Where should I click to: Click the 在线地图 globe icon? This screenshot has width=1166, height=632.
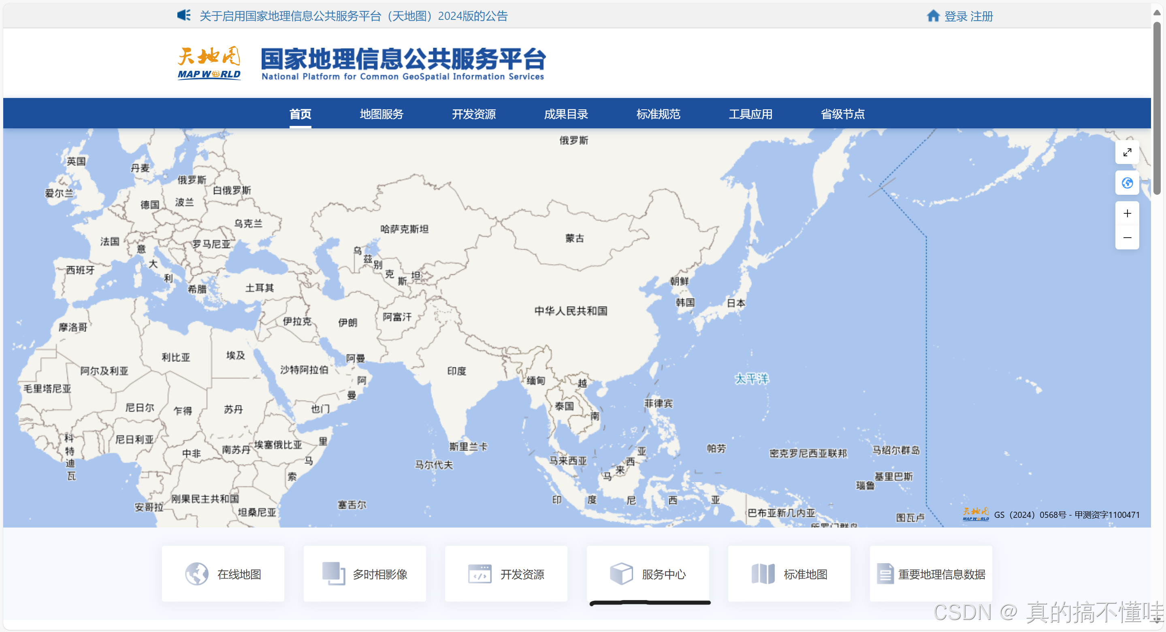tap(196, 574)
